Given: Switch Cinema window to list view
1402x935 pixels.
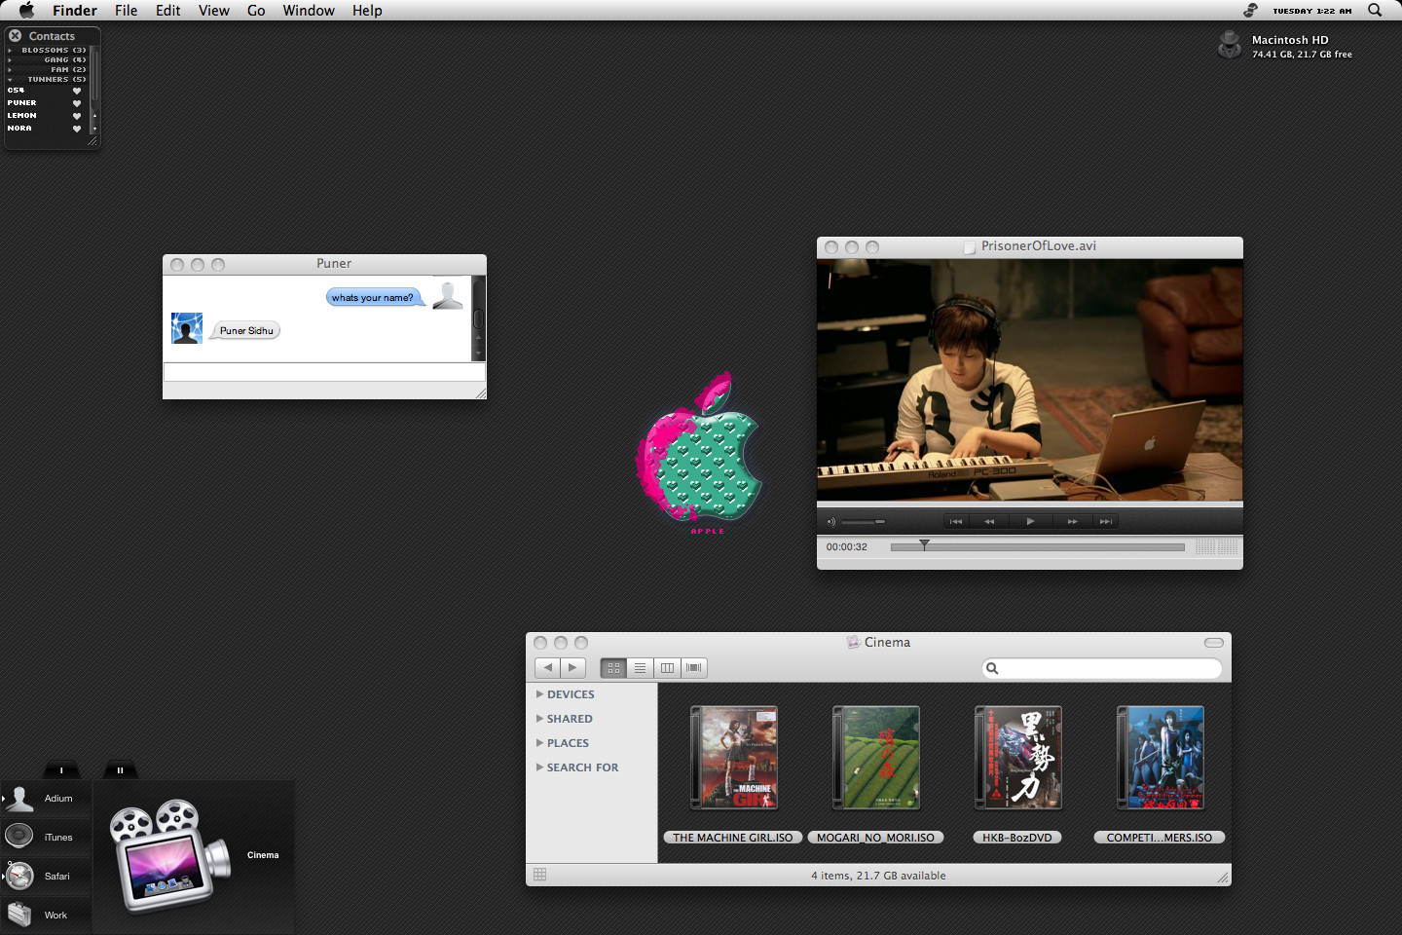Looking at the screenshot, I should pos(640,668).
